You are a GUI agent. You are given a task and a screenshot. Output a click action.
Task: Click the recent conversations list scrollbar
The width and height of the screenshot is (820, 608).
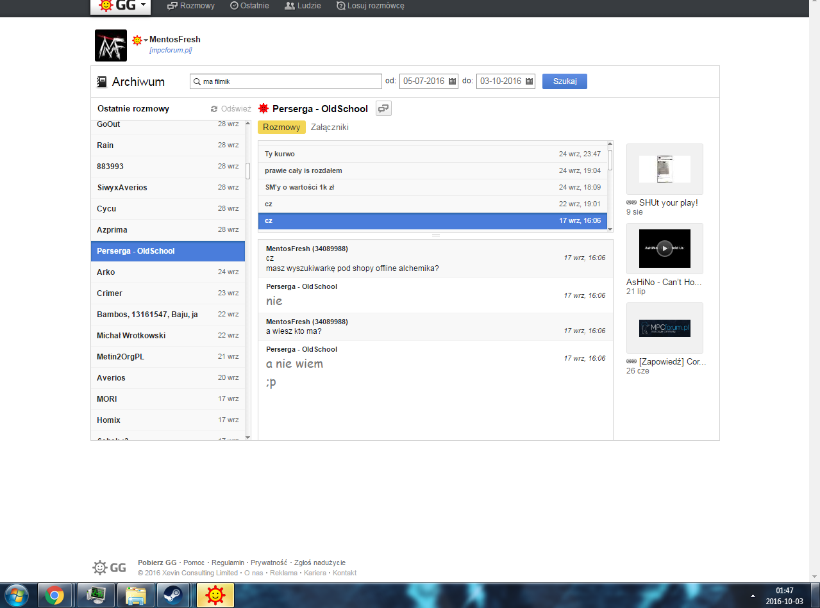click(x=248, y=171)
